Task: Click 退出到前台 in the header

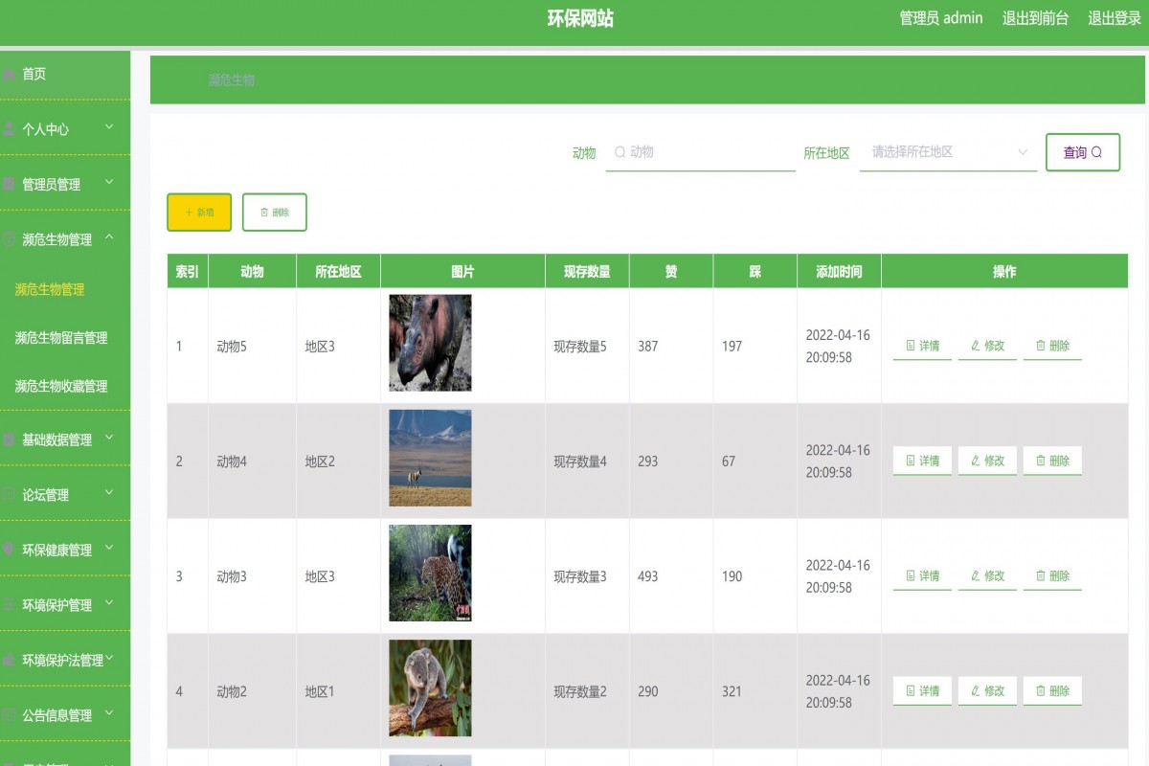Action: click(1034, 17)
